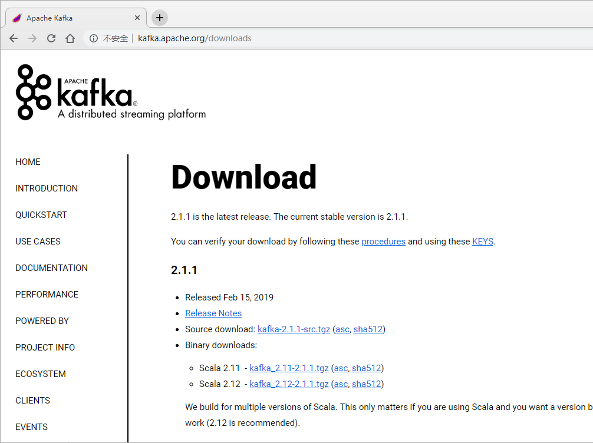Viewport: 593px width, 443px height.
Task: Click the Apache Kafka logo
Action: pyautogui.click(x=111, y=92)
